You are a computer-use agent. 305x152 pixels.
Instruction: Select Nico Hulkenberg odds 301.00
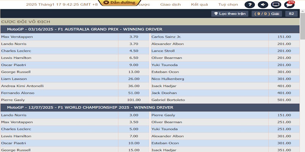pos(284,79)
